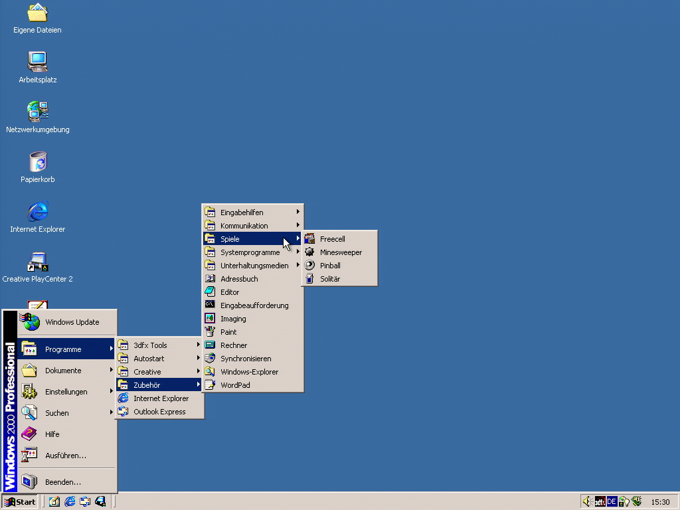Expand the Autostart submenu arrow
Viewport: 680px width, 510px height.
pos(198,358)
